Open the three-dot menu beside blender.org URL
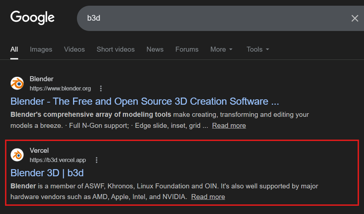 click(101, 88)
